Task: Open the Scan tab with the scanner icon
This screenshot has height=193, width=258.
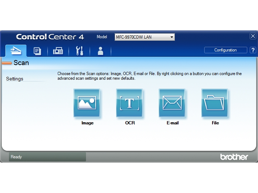Action: 16,50
